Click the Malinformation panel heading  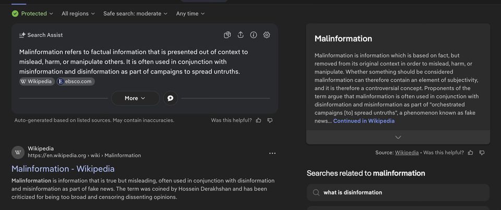click(x=343, y=39)
